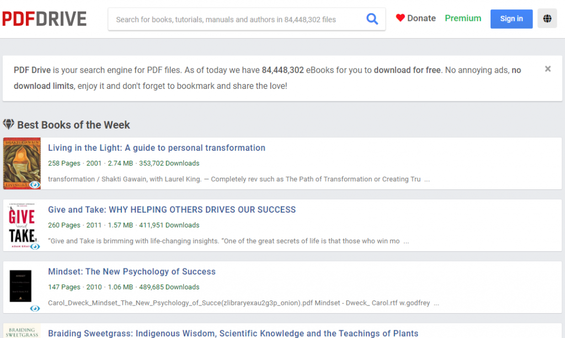Dismiss the PDF Drive info banner

point(547,68)
